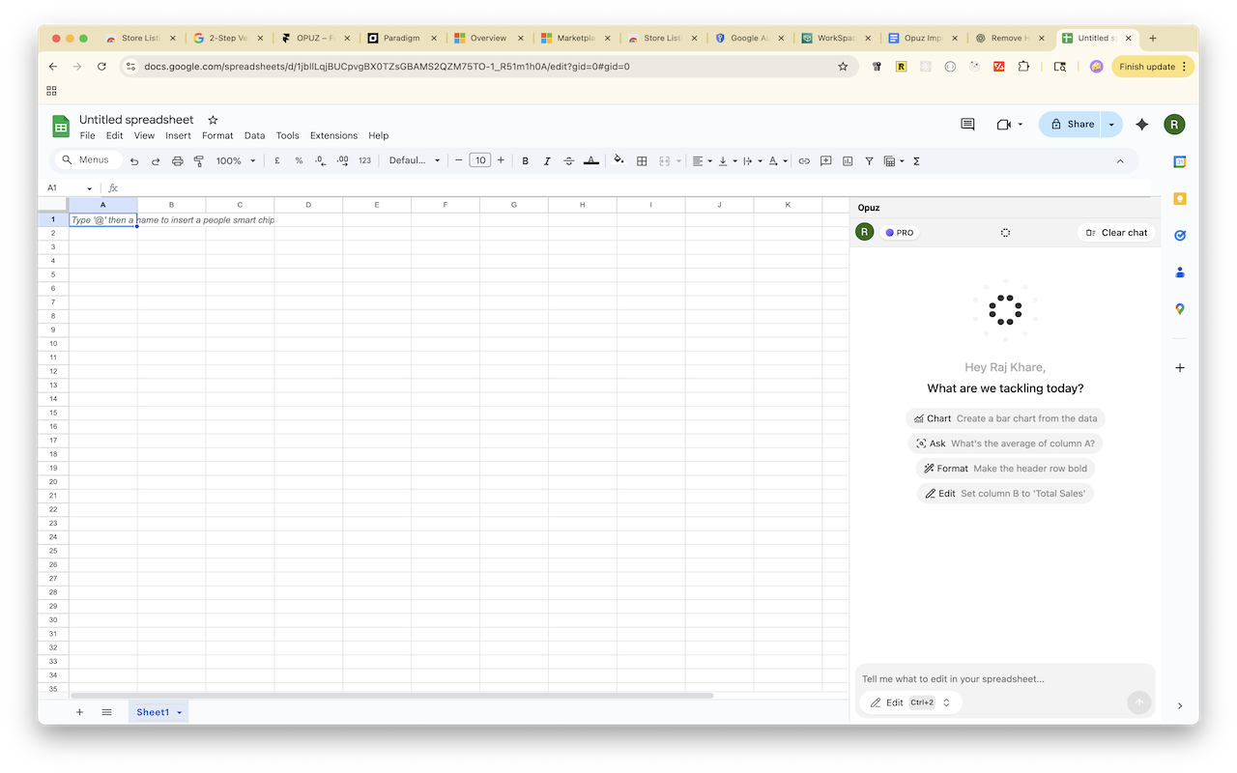Click the Print icon in toolbar

[x=178, y=161]
